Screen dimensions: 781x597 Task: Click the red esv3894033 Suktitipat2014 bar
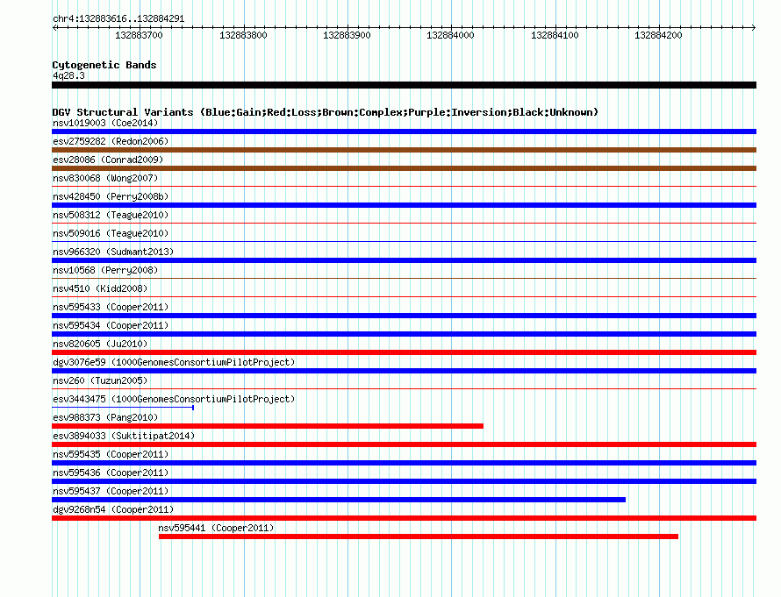tap(404, 444)
